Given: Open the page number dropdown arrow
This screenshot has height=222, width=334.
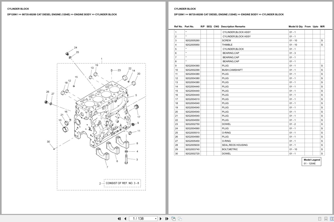Looking at the screenshot, I should [155, 219].
